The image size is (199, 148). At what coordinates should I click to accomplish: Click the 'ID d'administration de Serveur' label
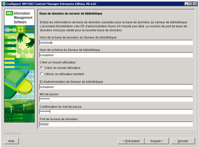tap(72, 82)
